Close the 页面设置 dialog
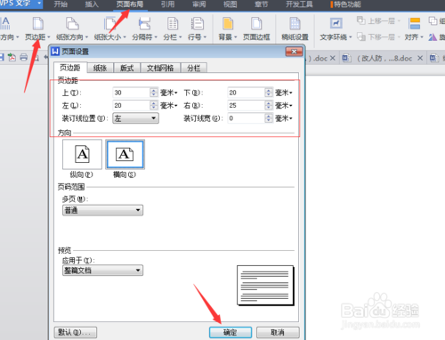445x340 pixels. [x=294, y=52]
